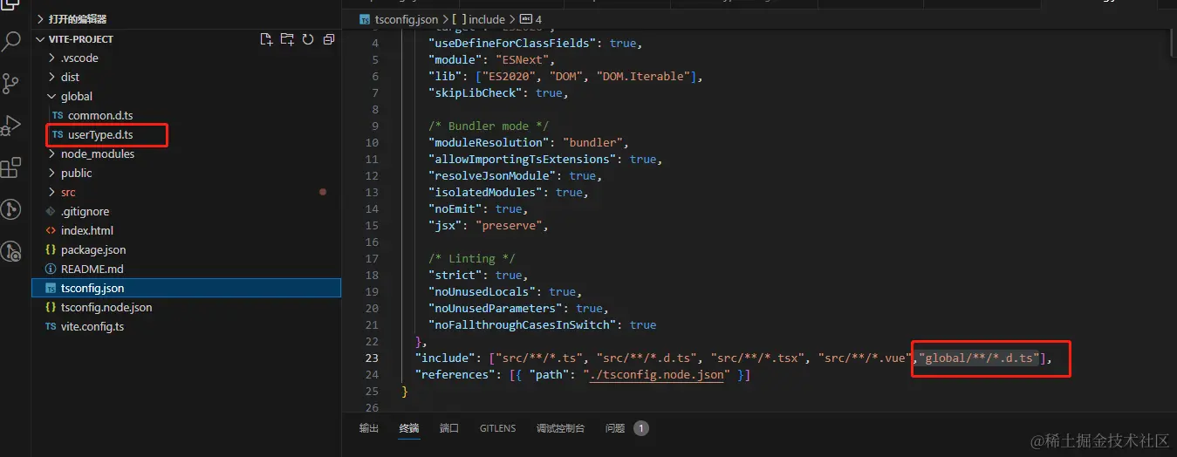Click the "global/**/*.d.ts" include entry
1177x457 pixels.
point(980,358)
